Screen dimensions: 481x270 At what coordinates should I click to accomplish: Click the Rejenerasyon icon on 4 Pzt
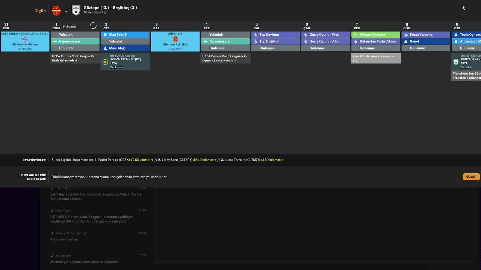[x=206, y=41]
